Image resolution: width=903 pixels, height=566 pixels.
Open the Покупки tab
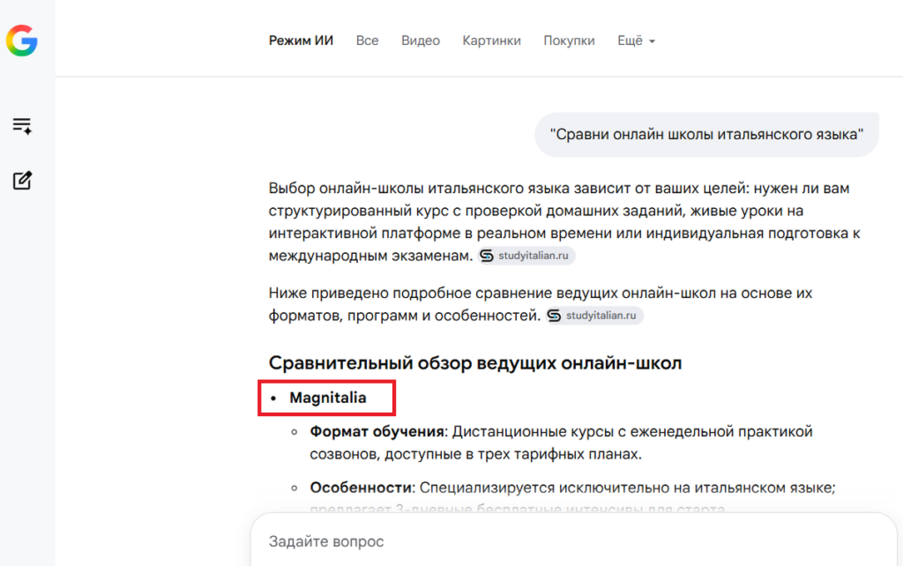[x=569, y=41]
